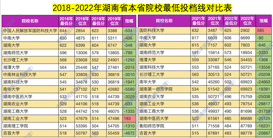
Task: Select the rank cell 3388
Action: 114,31
